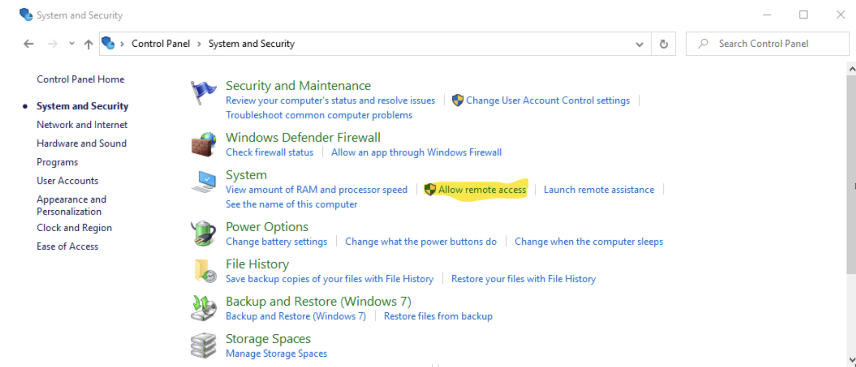Open Windows Defender Firewall heading
Screen dimensions: 856x367
coord(303,137)
